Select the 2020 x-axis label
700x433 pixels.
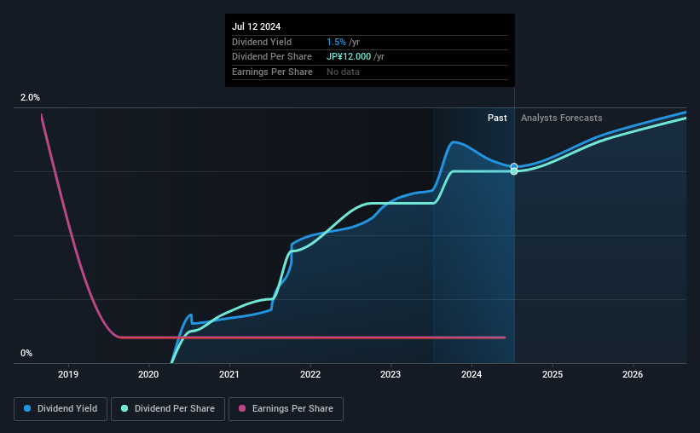point(148,374)
